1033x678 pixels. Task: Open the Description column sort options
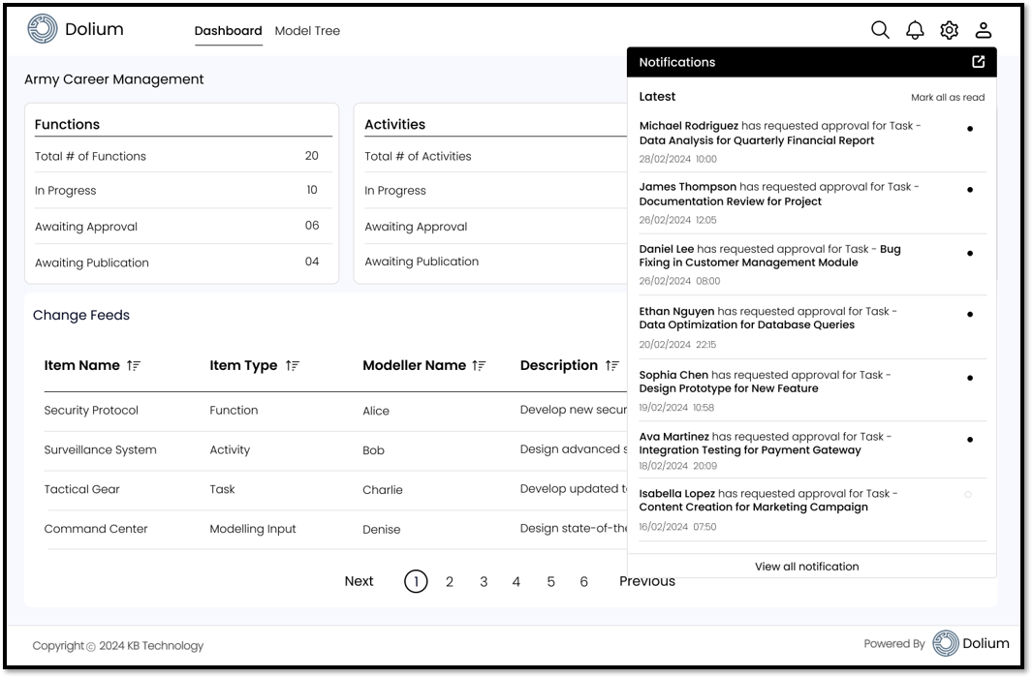pos(612,365)
